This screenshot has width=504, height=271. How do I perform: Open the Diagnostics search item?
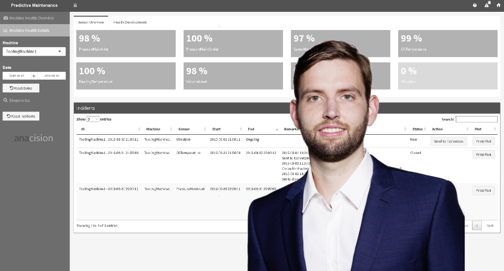[20, 100]
